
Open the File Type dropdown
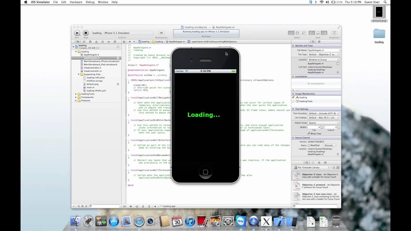(x=323, y=55)
